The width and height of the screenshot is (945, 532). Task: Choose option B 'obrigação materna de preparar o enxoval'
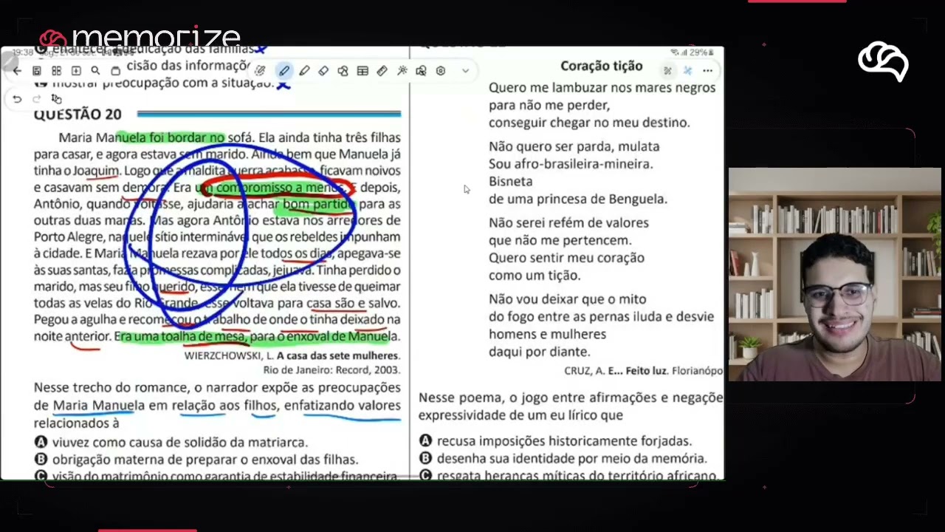click(x=196, y=460)
